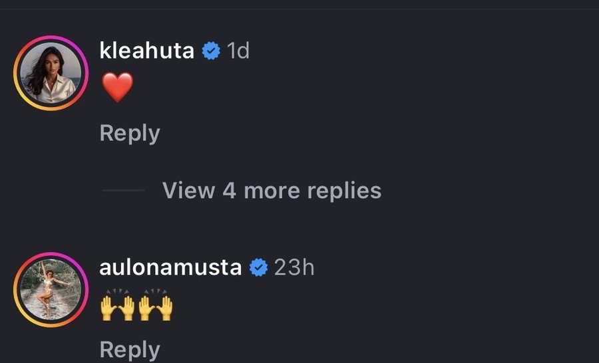Click the aulonamusta username

click(170, 267)
